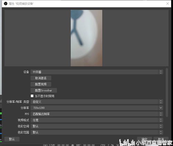Click the OBS logo icon in title bar
This screenshot has width=173, height=146.
coord(6,4)
